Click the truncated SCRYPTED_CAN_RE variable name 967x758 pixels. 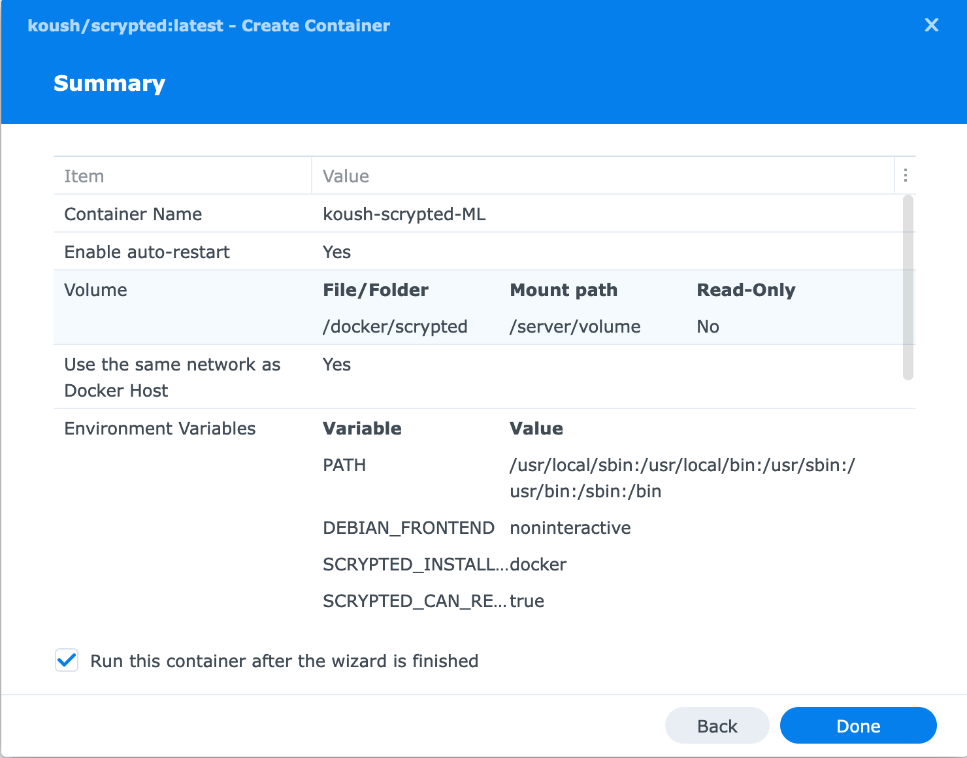414,601
